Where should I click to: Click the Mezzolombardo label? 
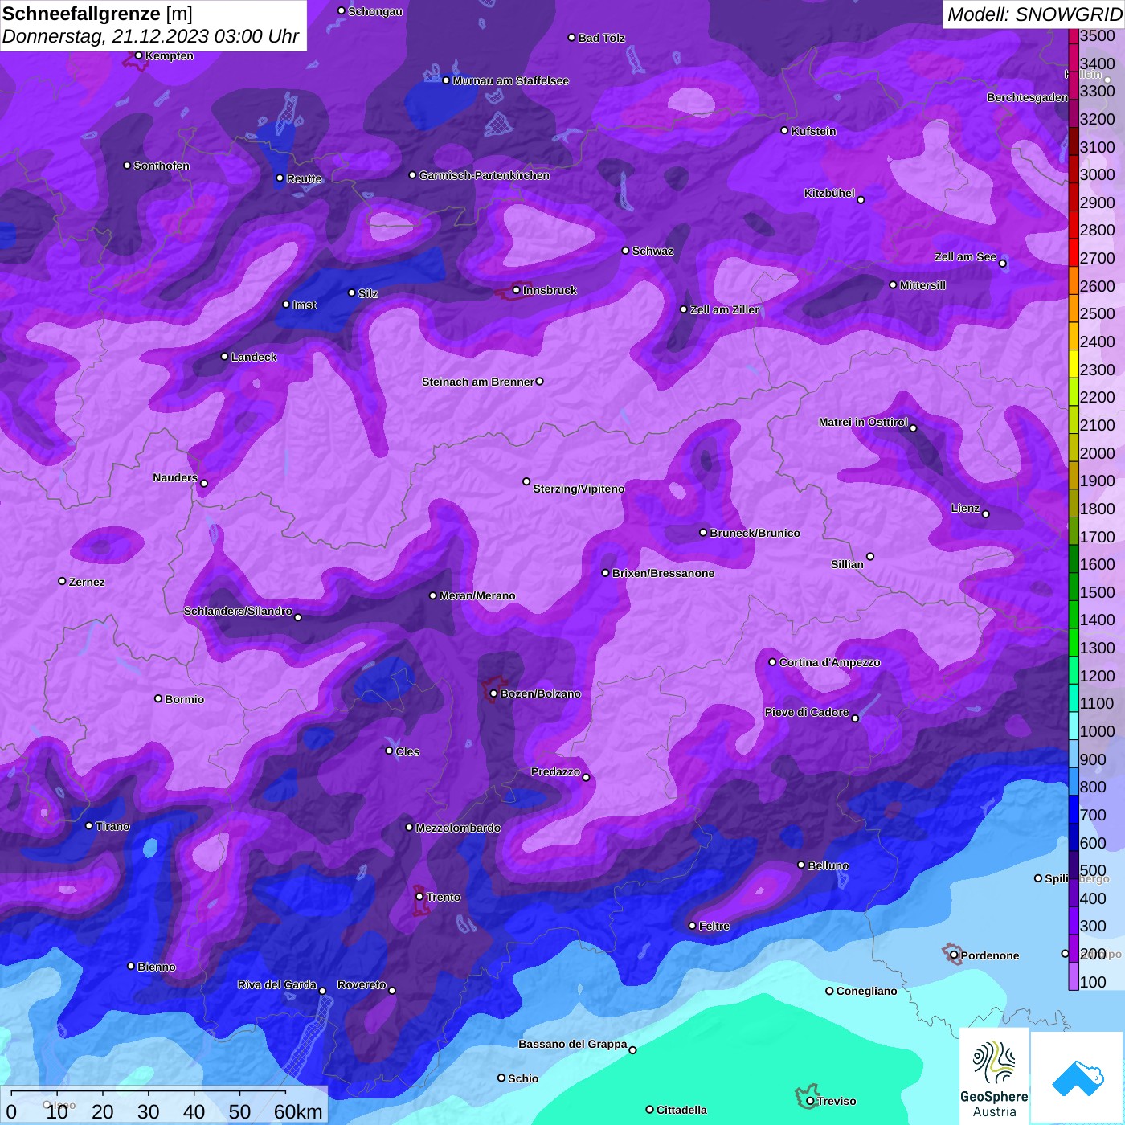458,828
